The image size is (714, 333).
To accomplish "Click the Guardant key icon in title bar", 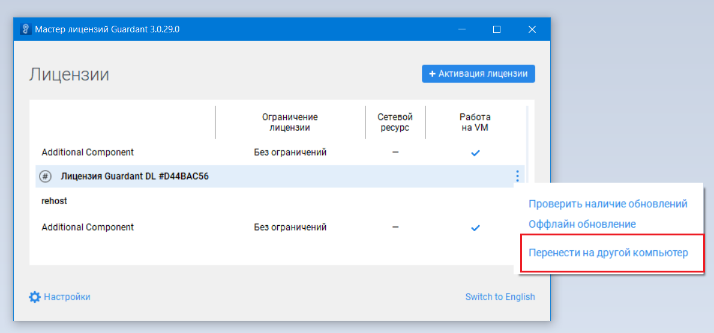I will [25, 29].
